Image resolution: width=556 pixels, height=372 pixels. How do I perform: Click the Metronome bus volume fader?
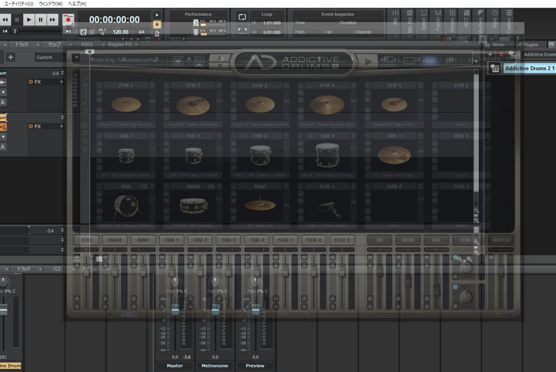(x=215, y=310)
